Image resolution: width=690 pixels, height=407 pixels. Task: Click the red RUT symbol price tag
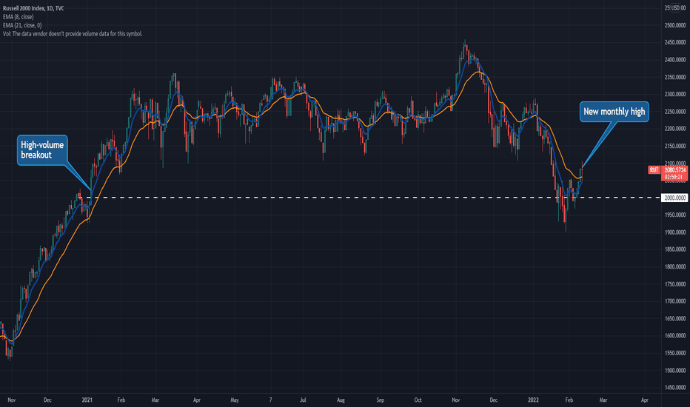click(654, 170)
